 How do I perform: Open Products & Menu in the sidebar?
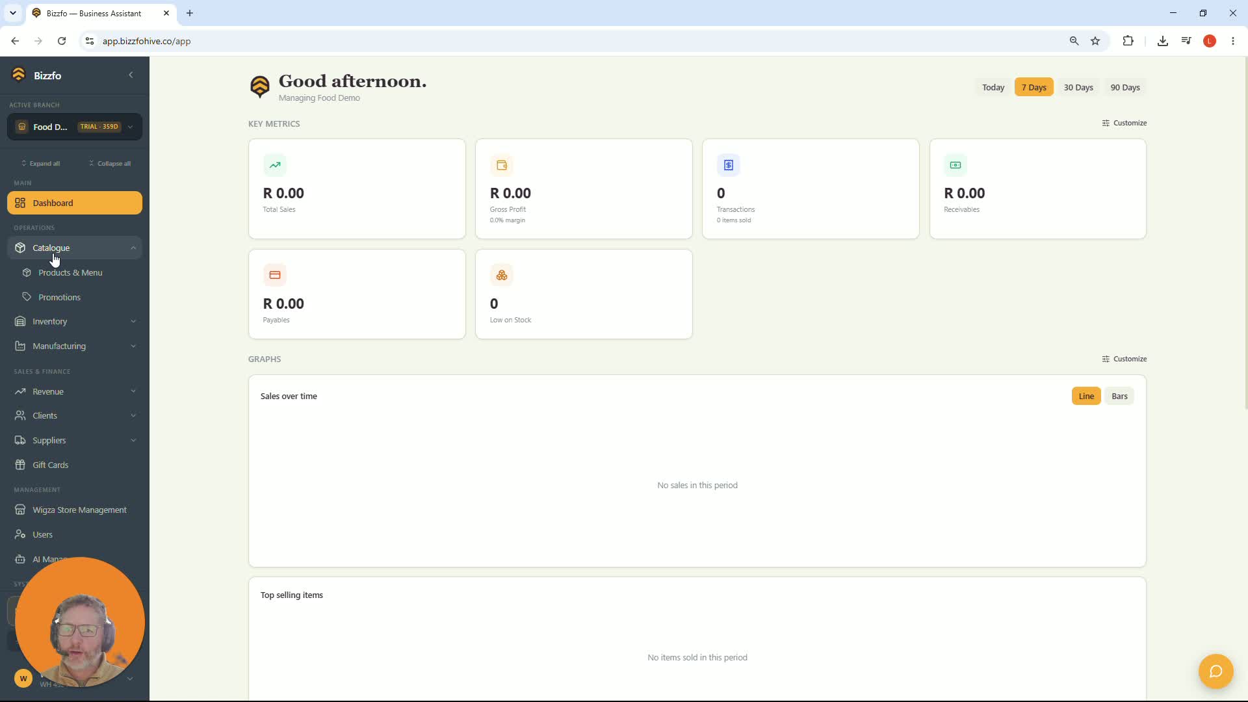(x=70, y=272)
